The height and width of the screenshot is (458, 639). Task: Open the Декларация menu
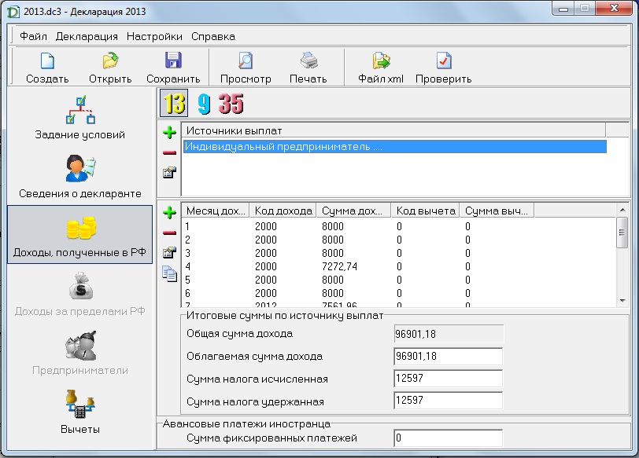click(x=87, y=37)
